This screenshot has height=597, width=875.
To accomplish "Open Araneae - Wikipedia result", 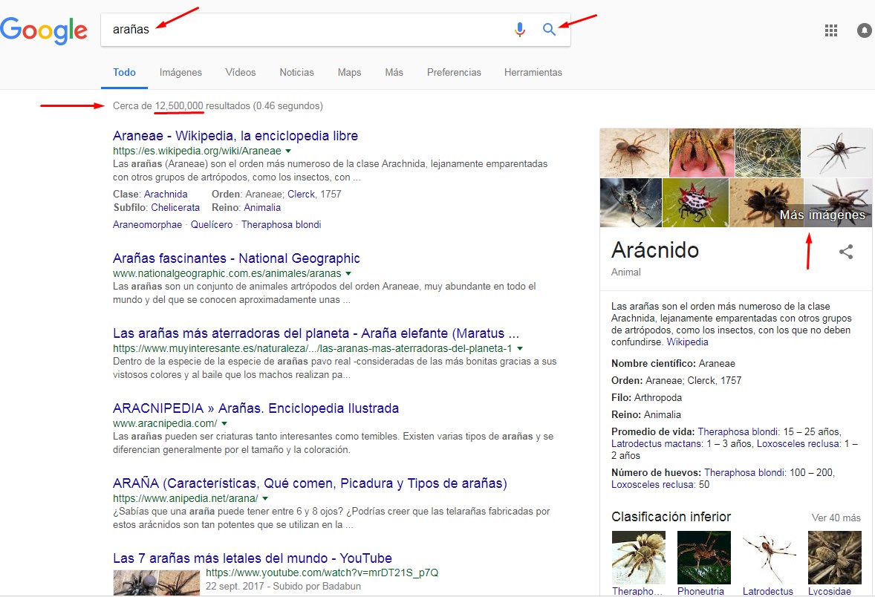I will pos(235,136).
